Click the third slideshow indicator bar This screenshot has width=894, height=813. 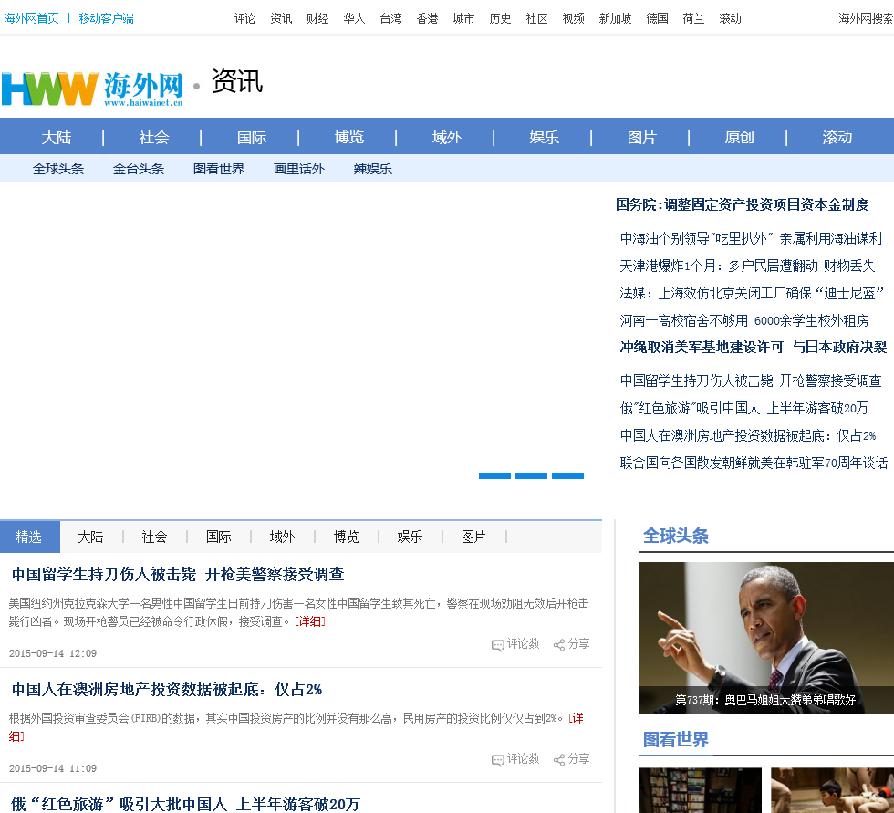tap(567, 475)
